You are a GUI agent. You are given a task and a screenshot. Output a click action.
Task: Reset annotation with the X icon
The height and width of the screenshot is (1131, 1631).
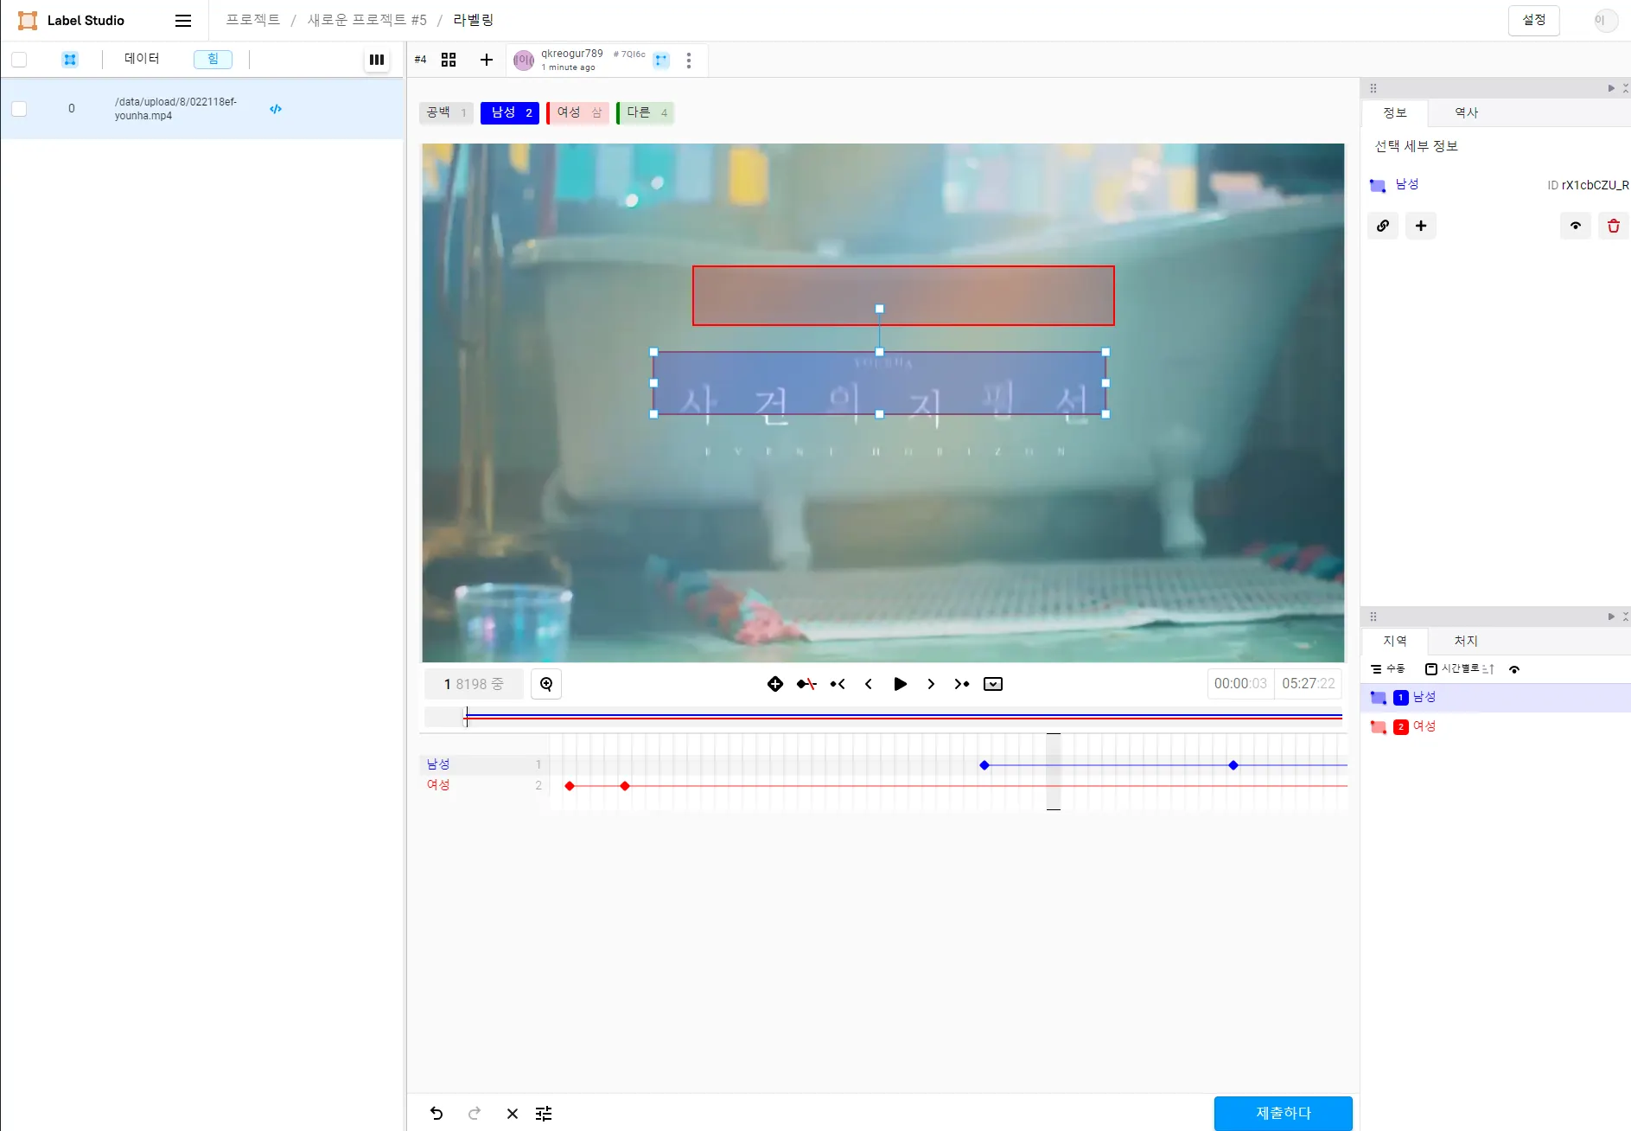(x=513, y=1114)
